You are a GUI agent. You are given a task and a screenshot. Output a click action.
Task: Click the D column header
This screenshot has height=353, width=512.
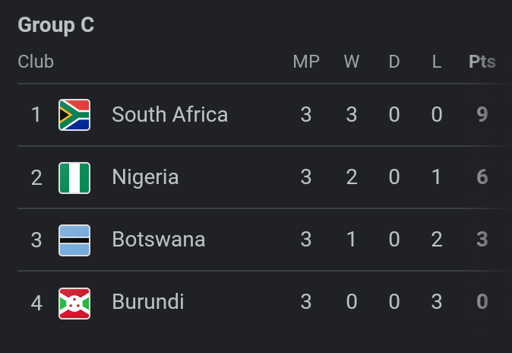coord(394,62)
